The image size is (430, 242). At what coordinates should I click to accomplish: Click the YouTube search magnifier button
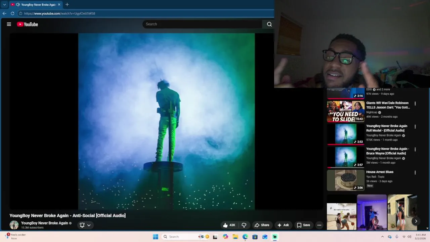pos(269,24)
